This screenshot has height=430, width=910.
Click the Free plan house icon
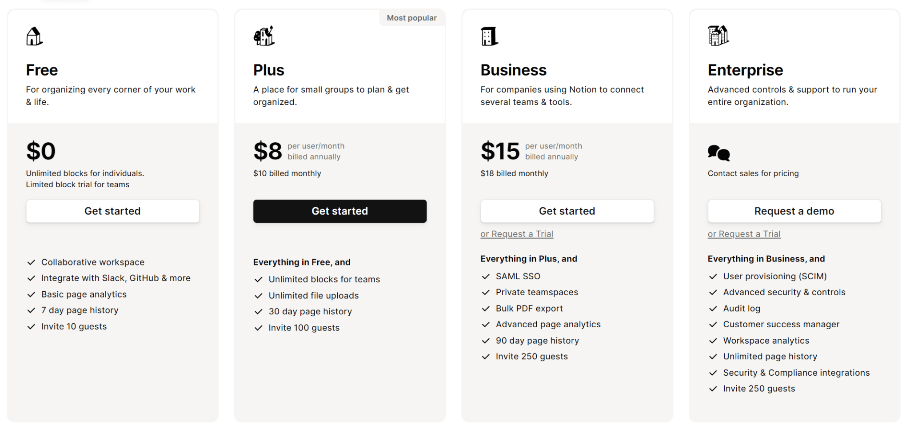[34, 36]
